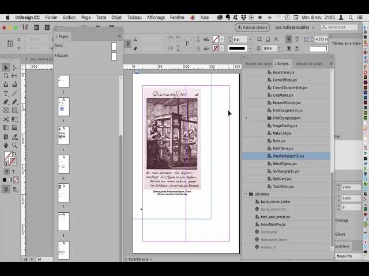Open Adobe Stock button in application bar
This screenshot has height=276, width=369.
tap(47, 28)
